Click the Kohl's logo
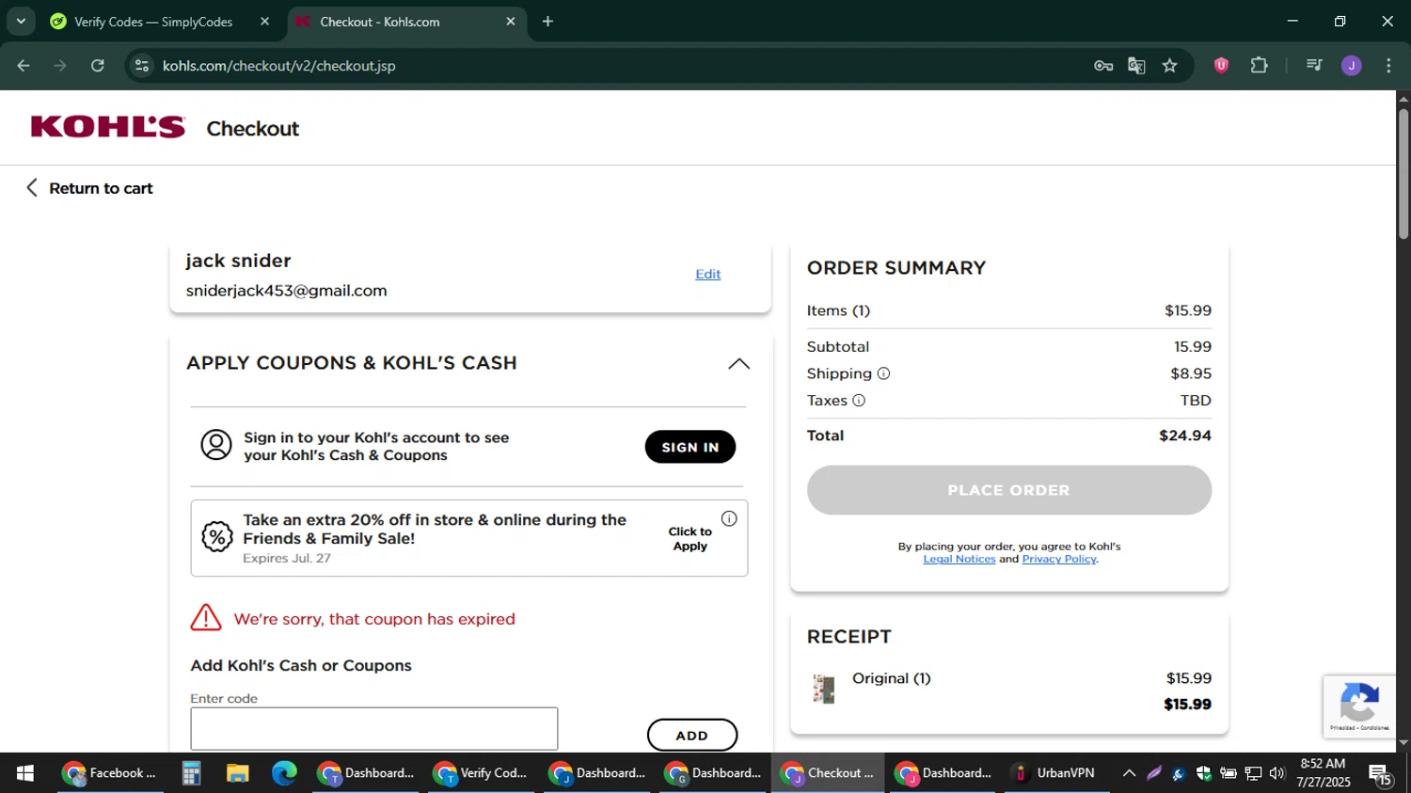The image size is (1411, 793). click(108, 127)
